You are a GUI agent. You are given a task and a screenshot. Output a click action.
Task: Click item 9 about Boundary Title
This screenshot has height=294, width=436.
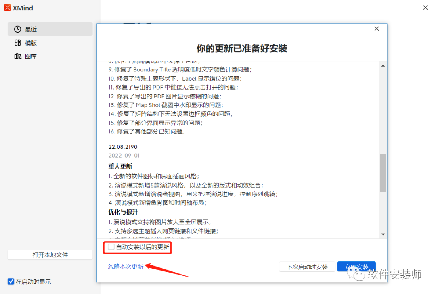coord(180,69)
